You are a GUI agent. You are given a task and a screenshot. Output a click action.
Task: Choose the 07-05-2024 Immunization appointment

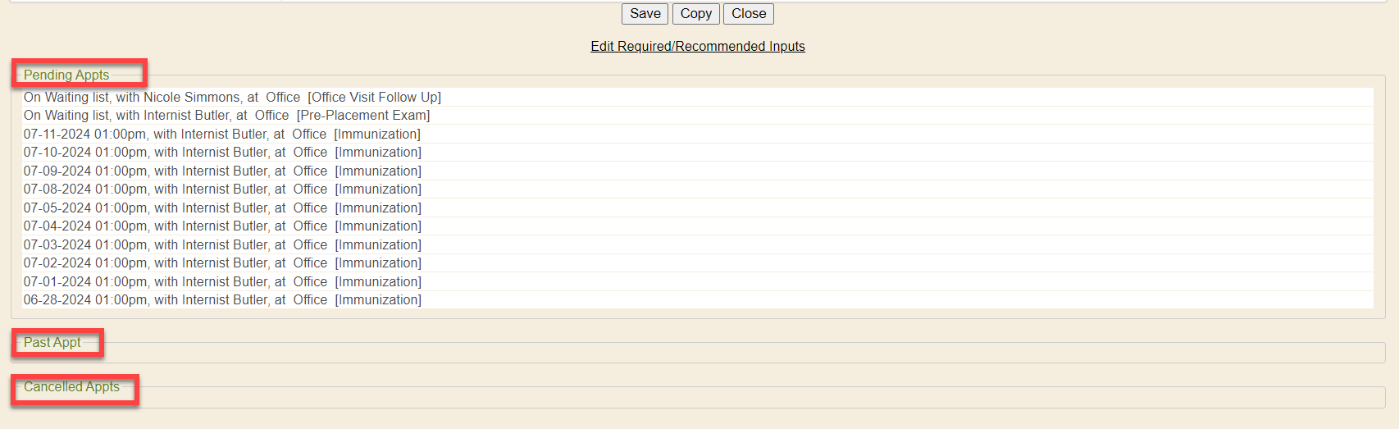[x=221, y=208]
